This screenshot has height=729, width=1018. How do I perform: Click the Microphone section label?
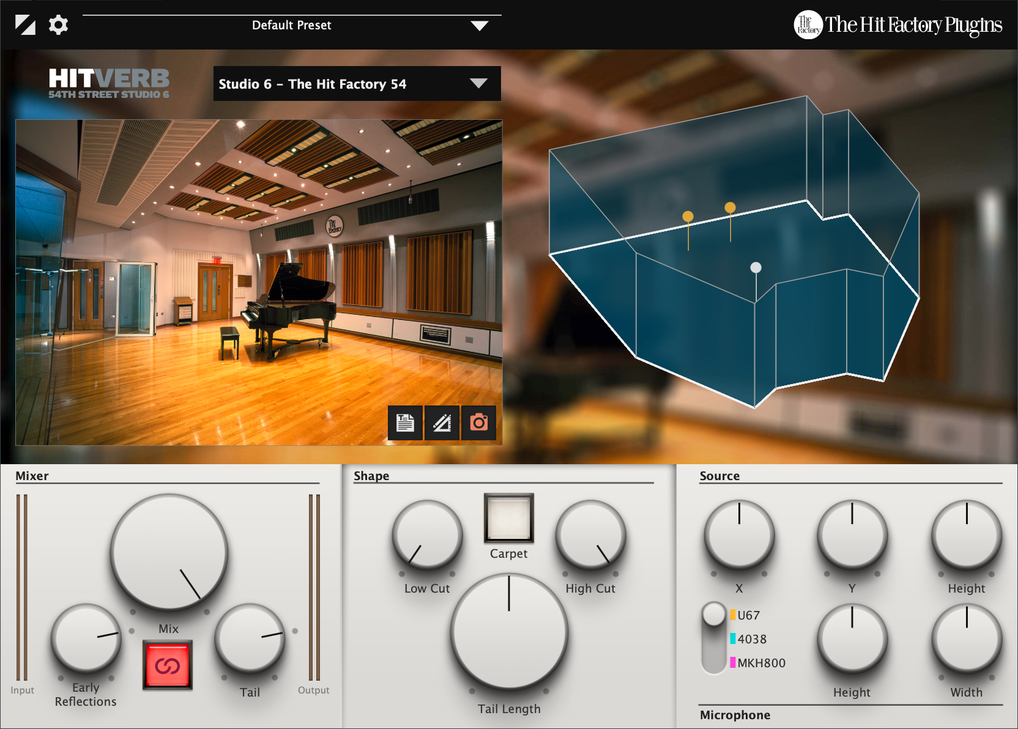pos(734,714)
